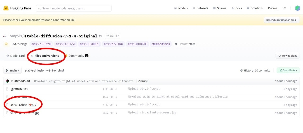Expand the main branch dropdown
This screenshot has height=133, width=303.
click(13, 70)
